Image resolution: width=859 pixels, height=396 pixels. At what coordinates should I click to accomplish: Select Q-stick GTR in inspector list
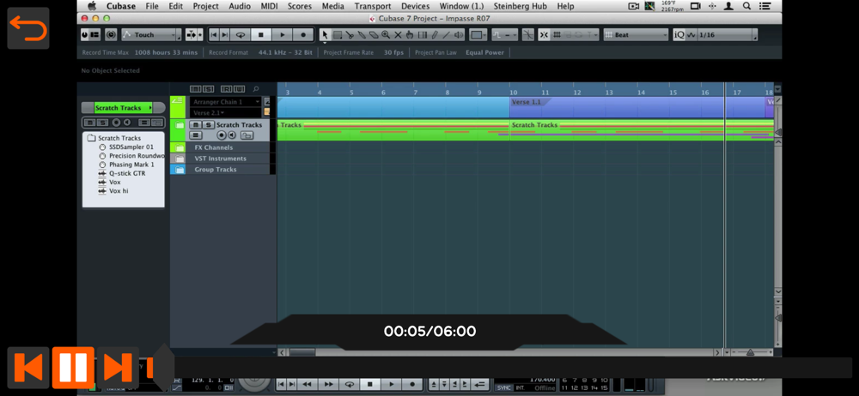[127, 173]
